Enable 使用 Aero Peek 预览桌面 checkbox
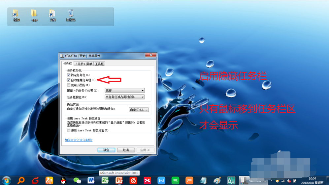 tap(69, 130)
